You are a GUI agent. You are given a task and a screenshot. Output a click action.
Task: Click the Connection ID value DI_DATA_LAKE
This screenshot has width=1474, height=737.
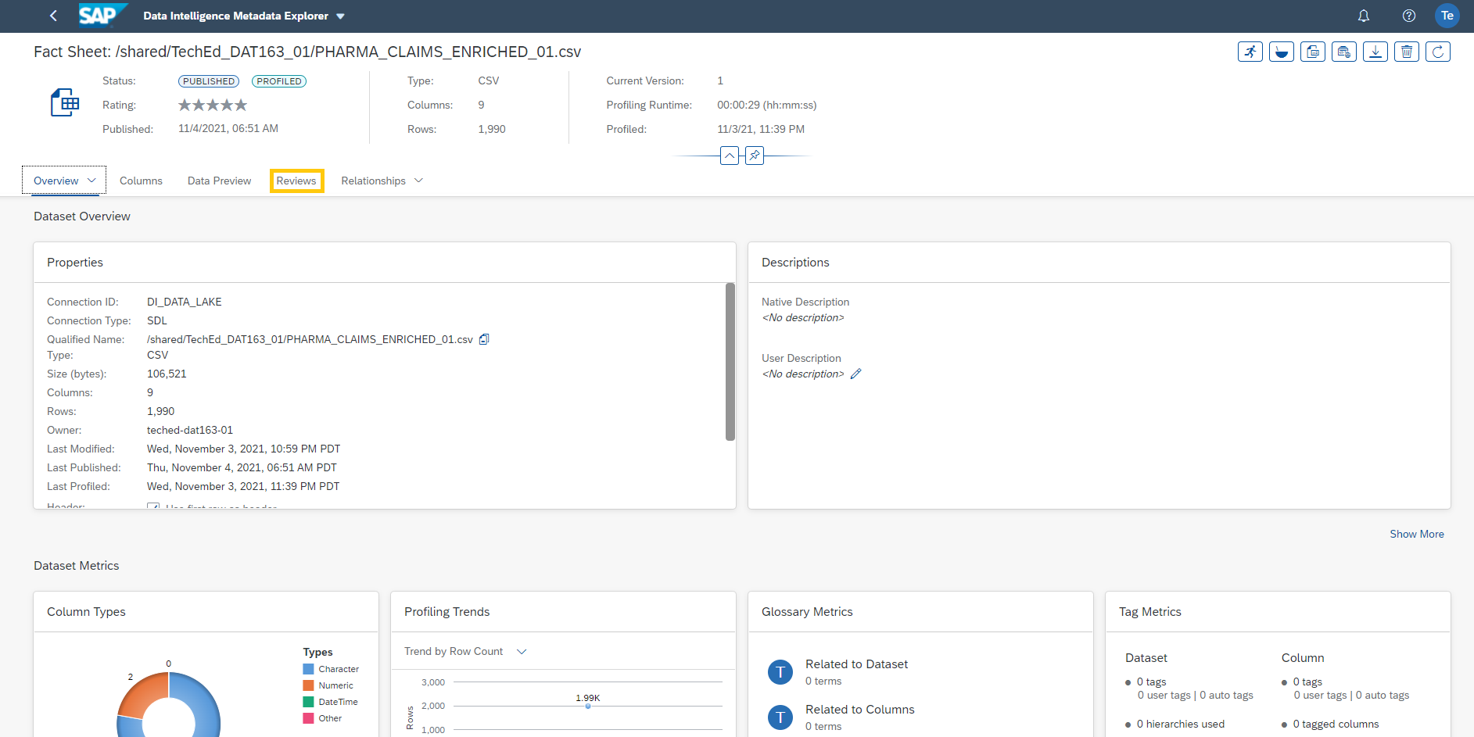(185, 302)
